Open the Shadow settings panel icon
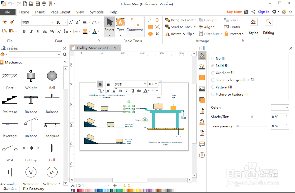This screenshot has height=193, width=295. tap(202, 100)
